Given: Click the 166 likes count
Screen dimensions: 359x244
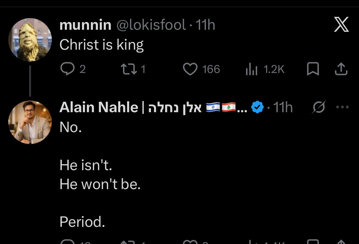Looking at the screenshot, I should point(211,69).
